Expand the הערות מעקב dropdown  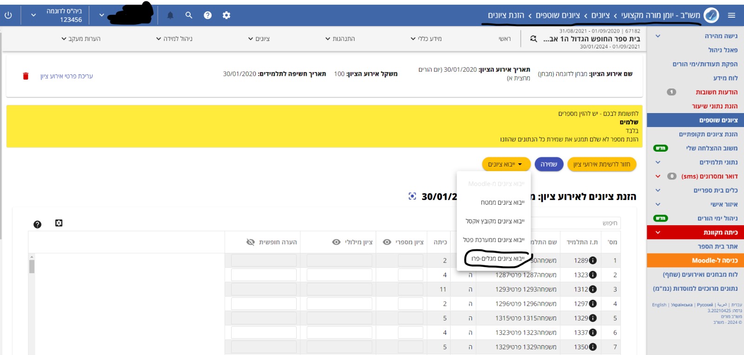coord(81,39)
